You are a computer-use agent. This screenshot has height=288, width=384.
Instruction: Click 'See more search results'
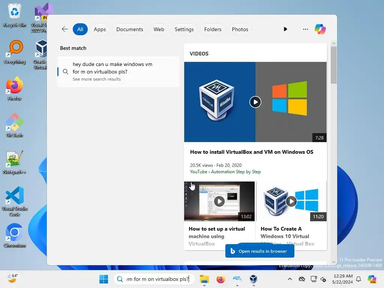coord(96,79)
